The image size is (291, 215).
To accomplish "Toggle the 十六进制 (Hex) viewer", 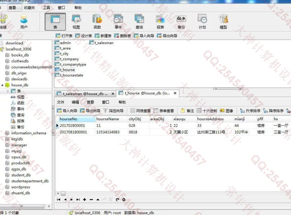I will point(207,111).
